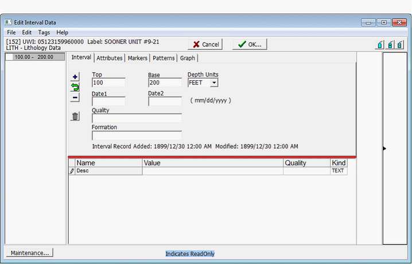
Task: Select the 100.00 - 200.00 interval entry
Action: coord(34,57)
